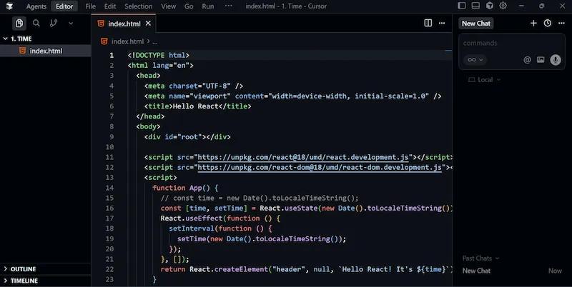Split the editor to the right

(428, 23)
